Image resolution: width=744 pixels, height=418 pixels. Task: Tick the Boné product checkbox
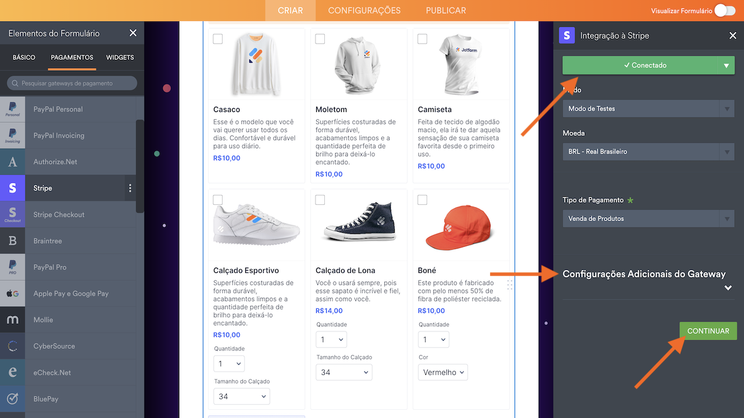(422, 200)
